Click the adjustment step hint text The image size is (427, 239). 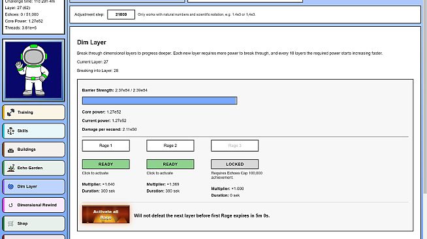click(x=197, y=14)
